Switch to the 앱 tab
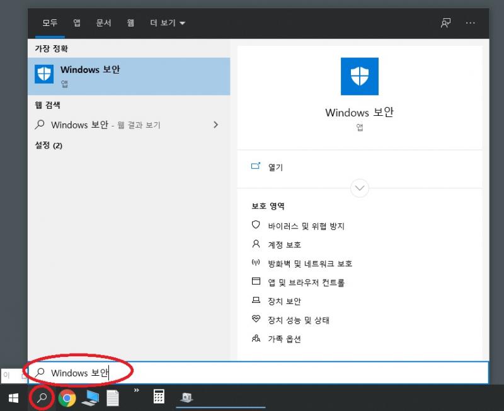The width and height of the screenshot is (504, 411). (x=77, y=23)
